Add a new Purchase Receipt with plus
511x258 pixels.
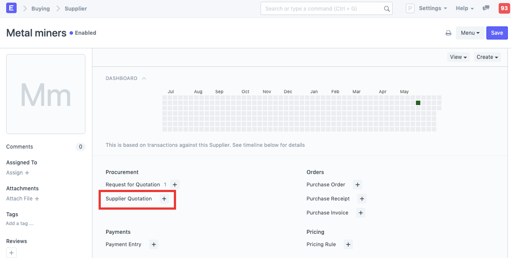point(362,199)
